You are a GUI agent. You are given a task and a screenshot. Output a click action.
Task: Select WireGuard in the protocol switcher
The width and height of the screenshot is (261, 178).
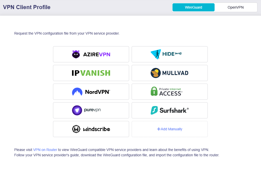(193, 7)
